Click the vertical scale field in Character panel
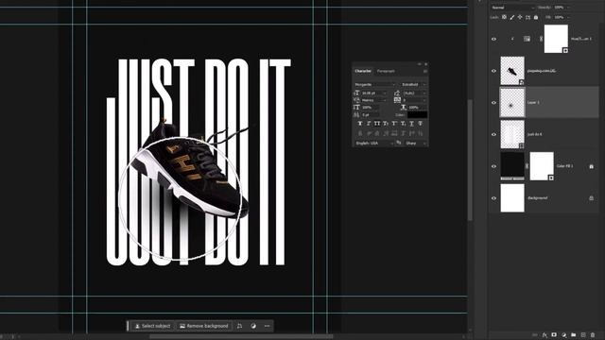 [x=371, y=108]
